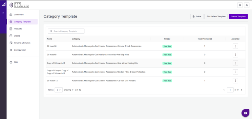Click the name '30 march8'
Viewport: 252px width, 119px height.
click(x=52, y=55)
